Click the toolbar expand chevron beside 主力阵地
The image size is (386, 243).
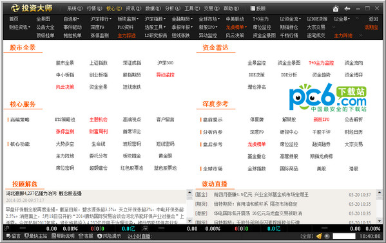tap(361, 35)
